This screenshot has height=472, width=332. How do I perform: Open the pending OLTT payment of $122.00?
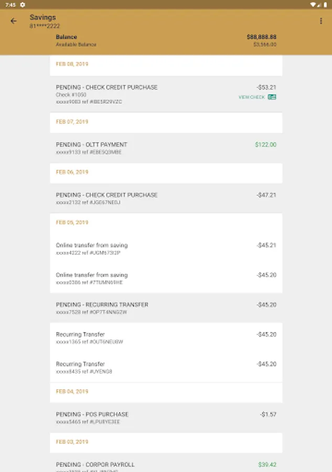pos(166,148)
